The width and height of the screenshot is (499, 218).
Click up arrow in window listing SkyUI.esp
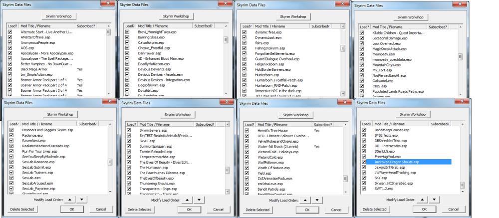tap(187, 200)
